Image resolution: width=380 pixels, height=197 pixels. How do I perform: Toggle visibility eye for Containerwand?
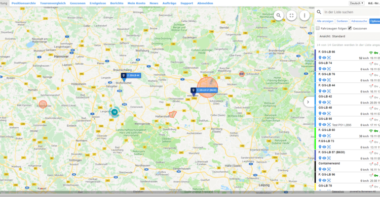pos(324,169)
